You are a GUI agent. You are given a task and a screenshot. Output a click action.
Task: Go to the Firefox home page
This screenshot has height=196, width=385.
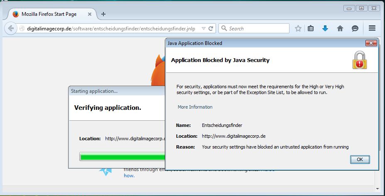(x=340, y=29)
